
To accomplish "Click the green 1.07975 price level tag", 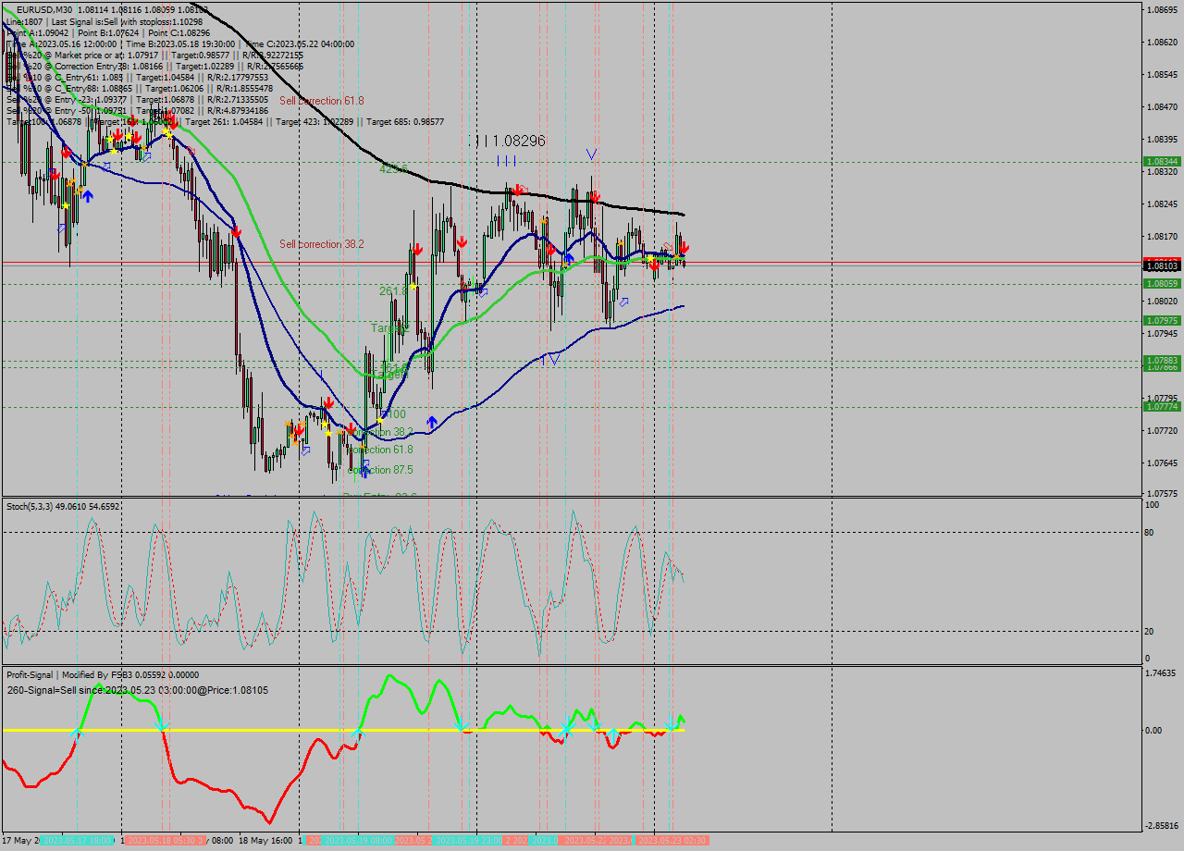I will pyautogui.click(x=1162, y=321).
